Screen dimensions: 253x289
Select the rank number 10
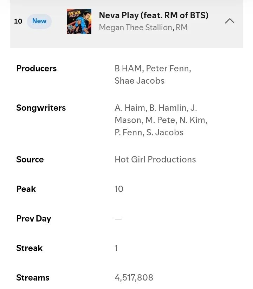pos(18,21)
